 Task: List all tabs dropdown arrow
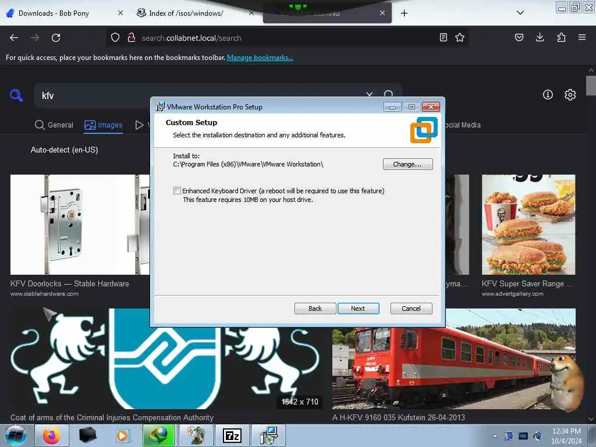520,13
